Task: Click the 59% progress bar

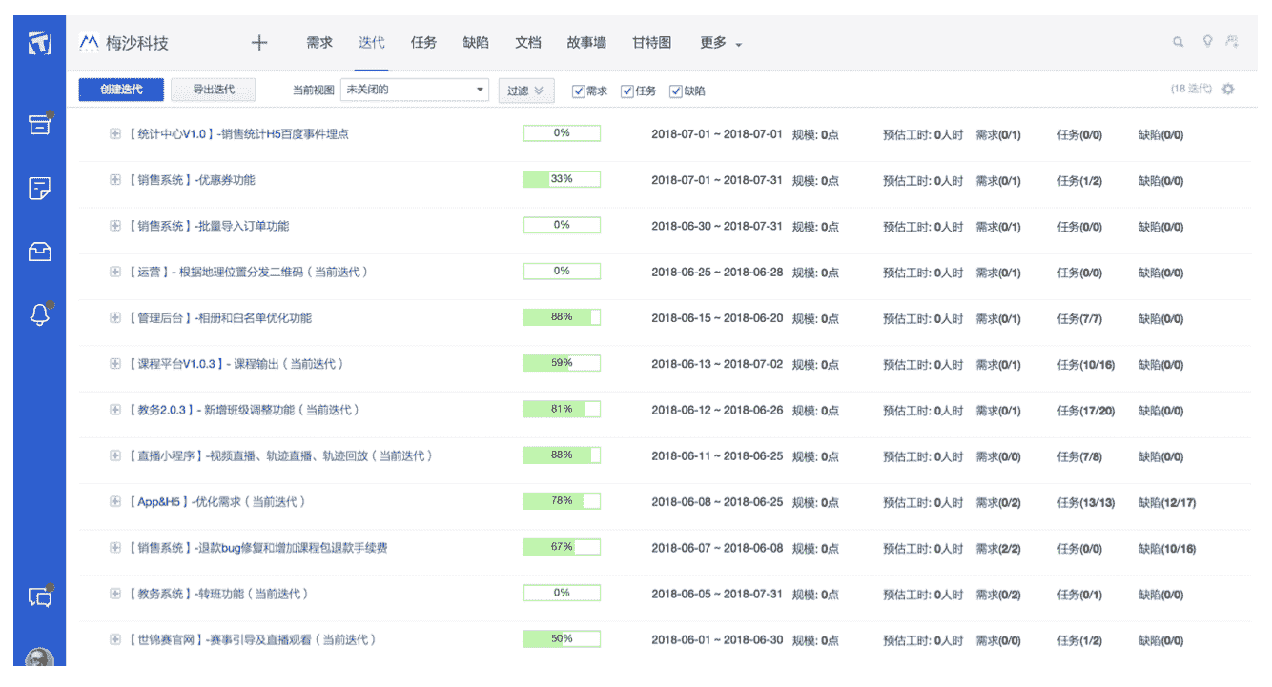Action: click(562, 363)
